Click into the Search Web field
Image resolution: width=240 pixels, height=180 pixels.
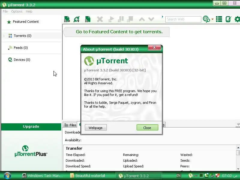pyautogui.click(x=183, y=19)
